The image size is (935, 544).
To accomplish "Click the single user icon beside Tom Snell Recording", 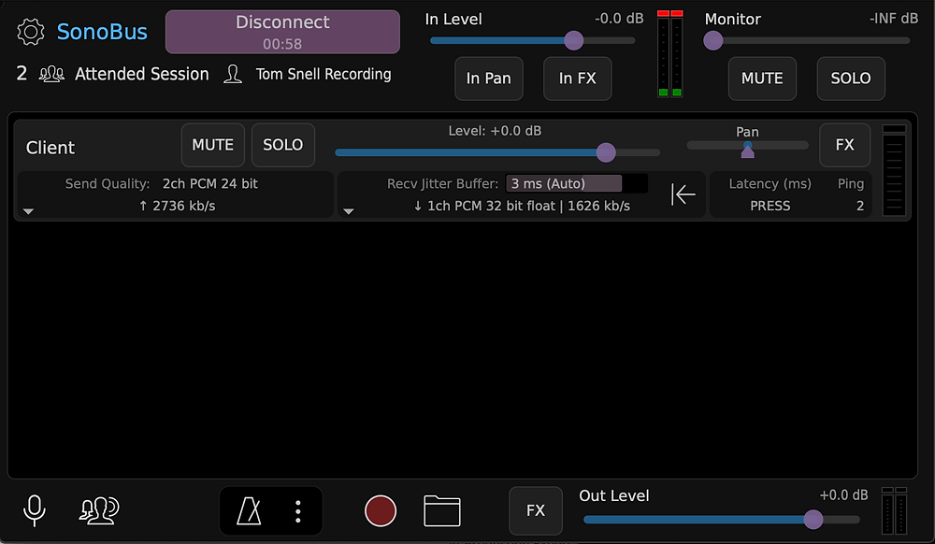I will tap(233, 74).
